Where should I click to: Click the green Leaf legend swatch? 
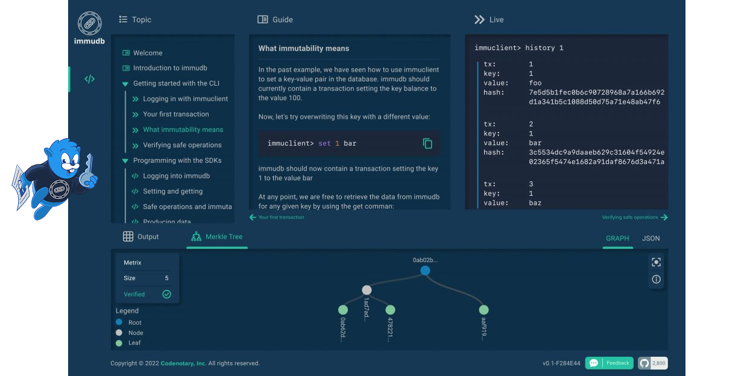click(119, 343)
